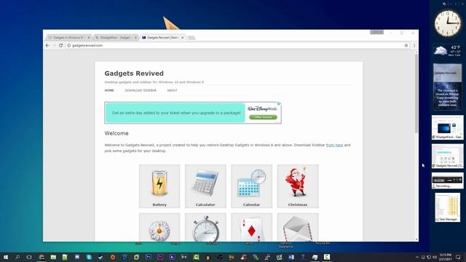This screenshot has width=466, height=262.
Task: Open the daisy flower gadget tile
Action: pos(159,227)
